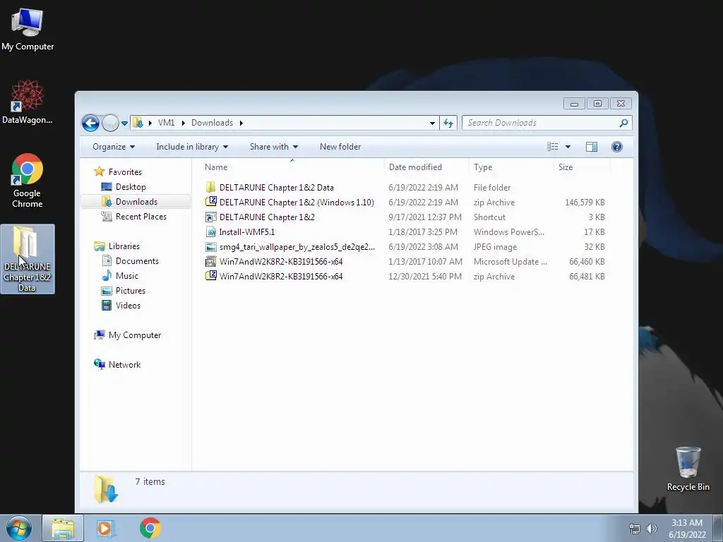Click the VM1 breadcrumb in address bar
Viewport: 723px width, 542px height.
[166, 123]
